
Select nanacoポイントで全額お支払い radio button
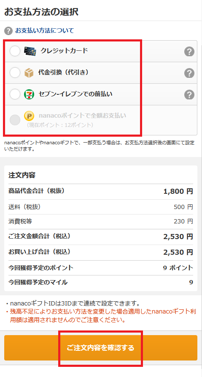15,120
